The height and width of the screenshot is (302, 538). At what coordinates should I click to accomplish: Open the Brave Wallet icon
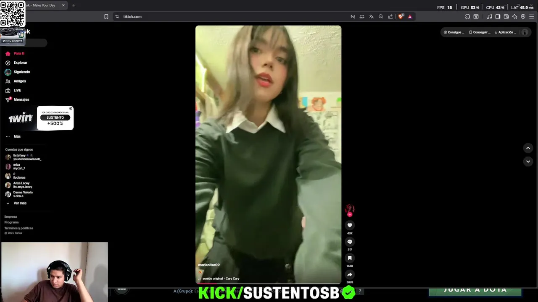coord(506,17)
